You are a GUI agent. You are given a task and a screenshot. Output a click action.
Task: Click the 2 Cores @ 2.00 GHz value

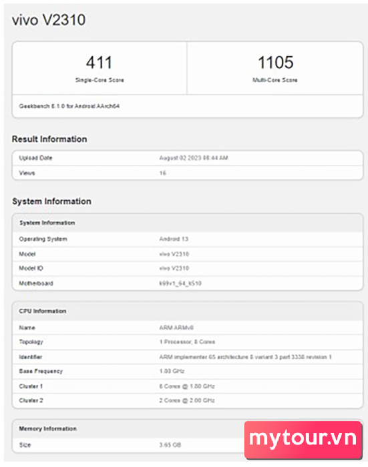[x=187, y=400]
